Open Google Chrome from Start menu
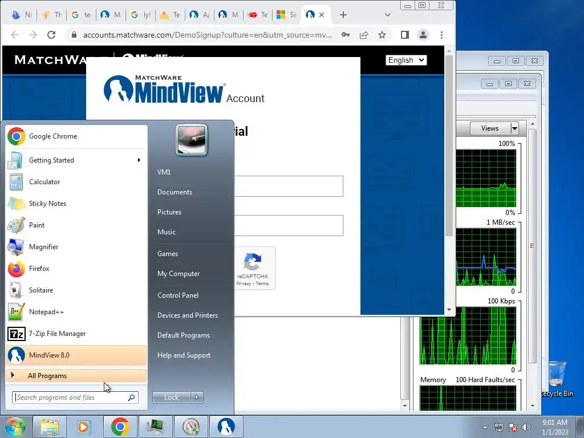 point(76,136)
